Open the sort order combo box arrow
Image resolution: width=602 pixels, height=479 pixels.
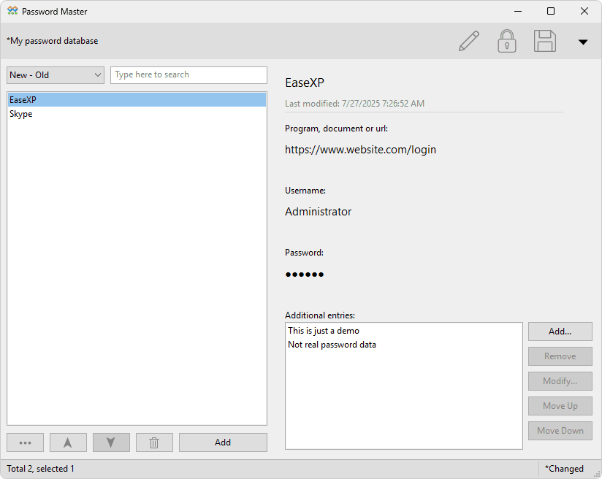click(x=96, y=74)
